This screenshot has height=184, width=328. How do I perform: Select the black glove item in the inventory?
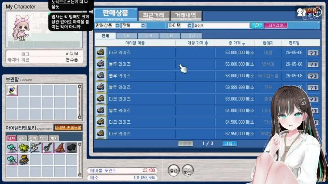72,148
